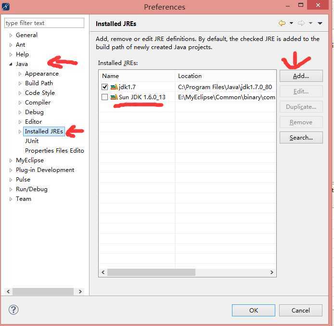Expand the Installed JREs node arrow

point(20,131)
